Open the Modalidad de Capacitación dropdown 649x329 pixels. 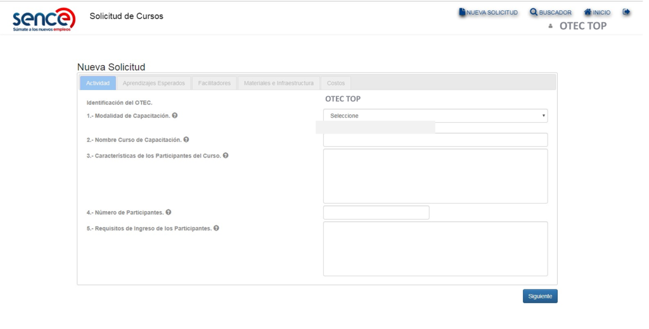(435, 116)
